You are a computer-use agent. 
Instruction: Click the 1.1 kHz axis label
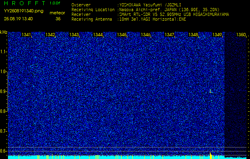point(3,52)
